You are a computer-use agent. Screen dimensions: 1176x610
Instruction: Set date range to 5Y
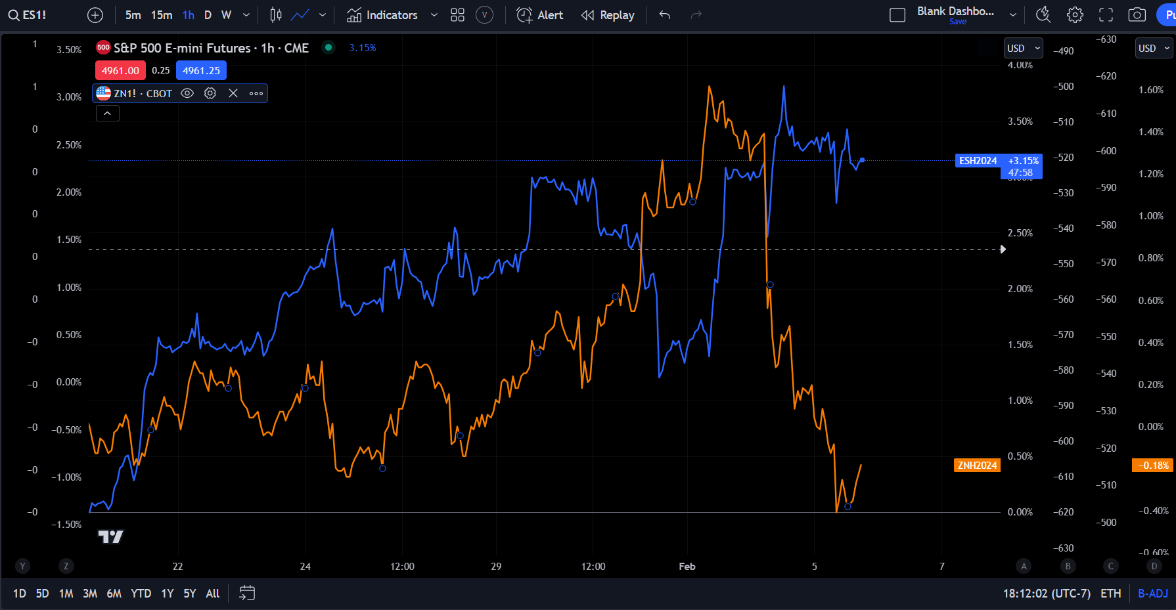pos(190,594)
